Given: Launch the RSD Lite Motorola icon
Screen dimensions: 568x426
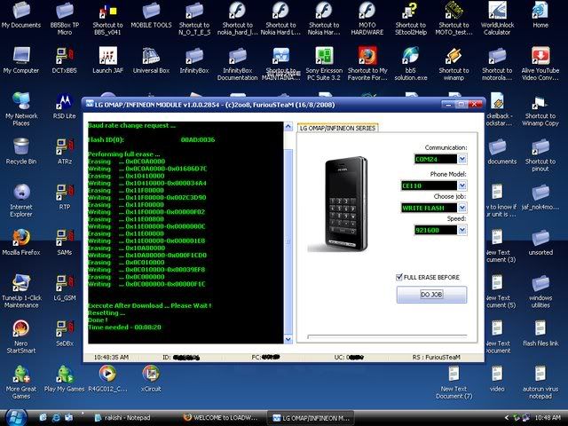Looking at the screenshot, I should [x=65, y=106].
